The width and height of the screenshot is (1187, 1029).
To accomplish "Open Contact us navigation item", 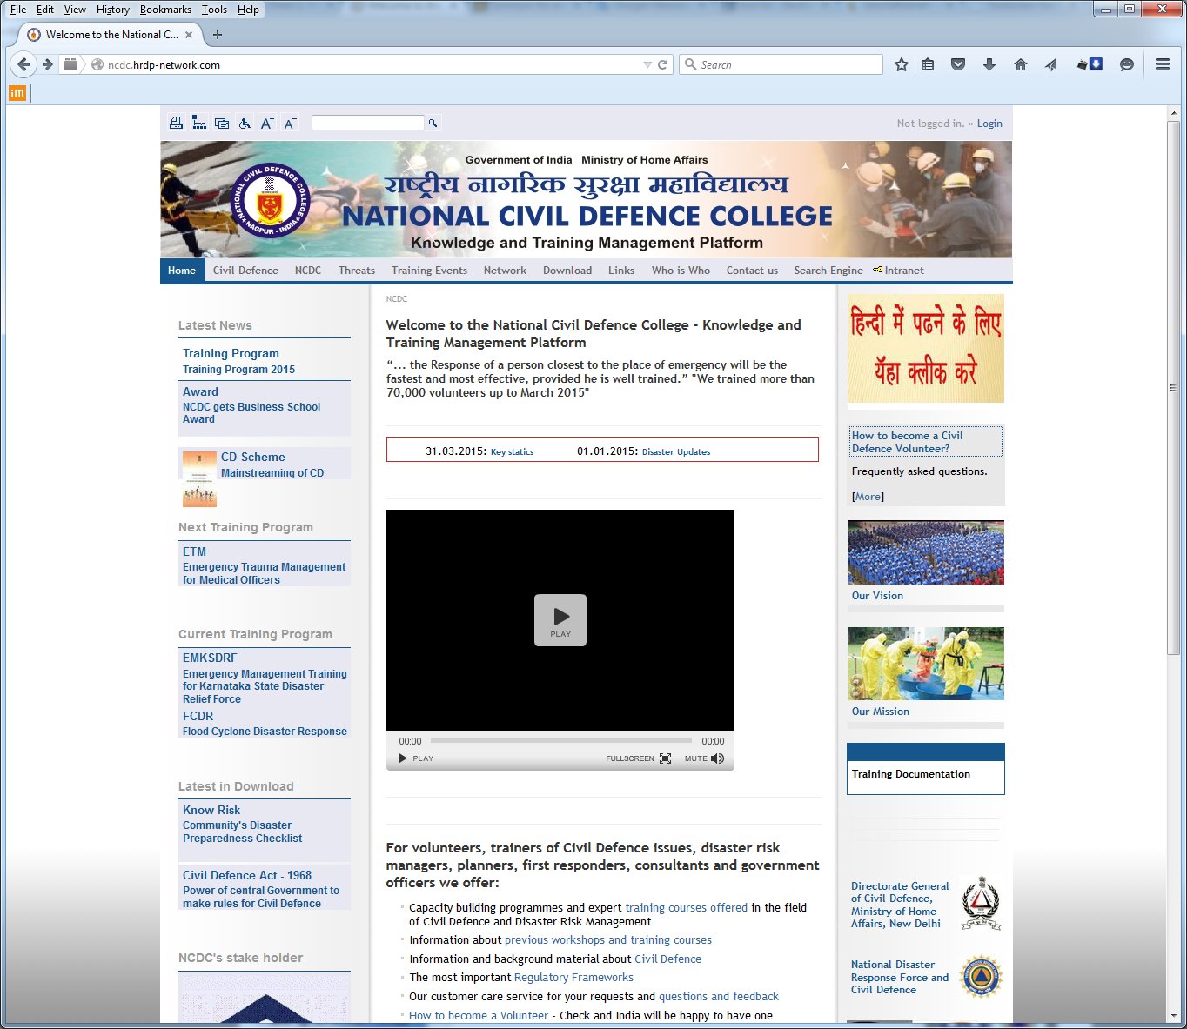I will tap(752, 271).
